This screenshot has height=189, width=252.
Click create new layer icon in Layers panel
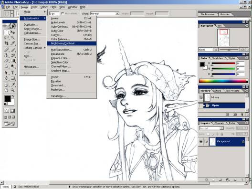(235, 180)
